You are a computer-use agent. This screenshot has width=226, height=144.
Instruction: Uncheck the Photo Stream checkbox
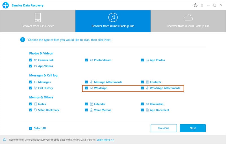pyautogui.click(x=86, y=60)
